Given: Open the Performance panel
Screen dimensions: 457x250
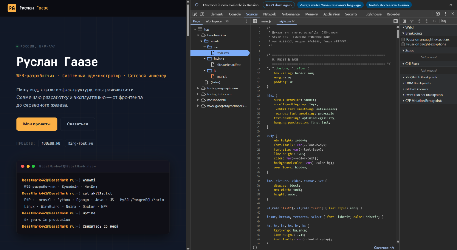Looking at the screenshot, I should tap(290, 14).
